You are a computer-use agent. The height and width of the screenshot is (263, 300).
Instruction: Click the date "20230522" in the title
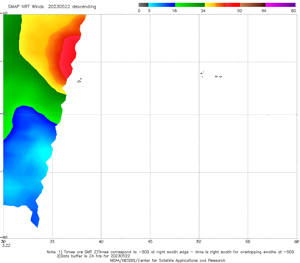tap(59, 6)
